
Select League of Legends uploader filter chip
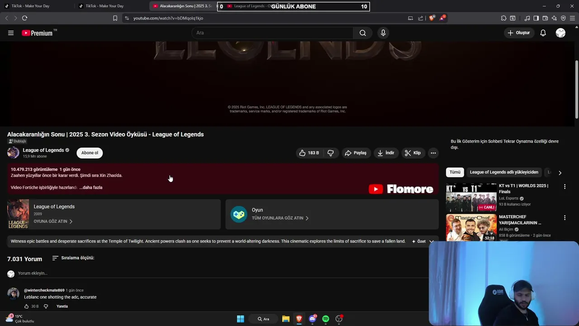(504, 172)
